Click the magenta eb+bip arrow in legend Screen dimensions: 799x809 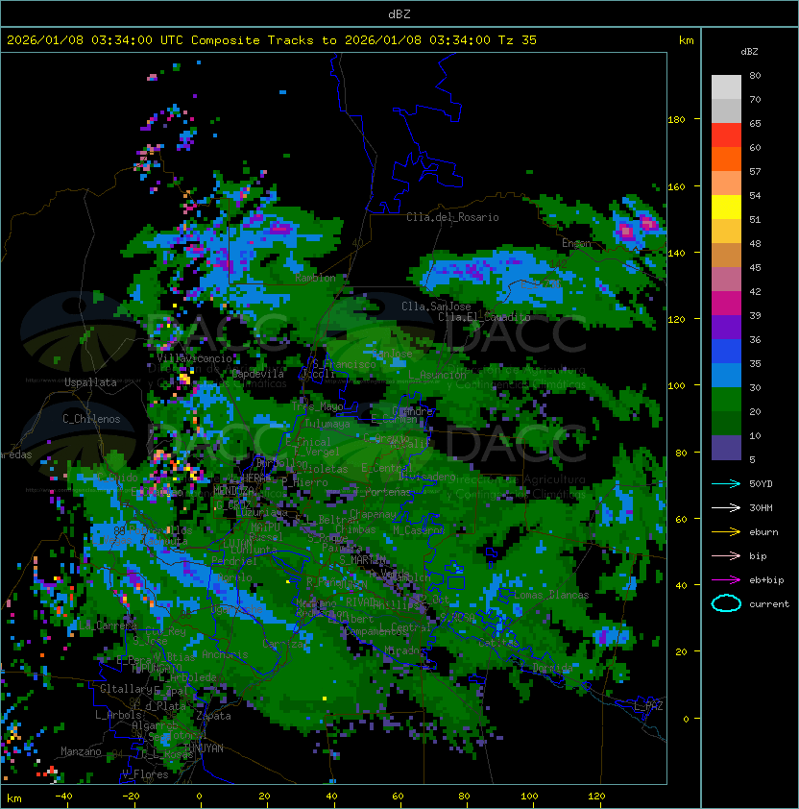click(x=726, y=580)
